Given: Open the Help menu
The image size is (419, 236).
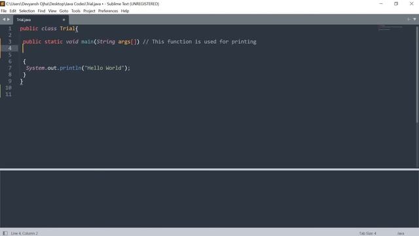Looking at the screenshot, I should (x=125, y=11).
